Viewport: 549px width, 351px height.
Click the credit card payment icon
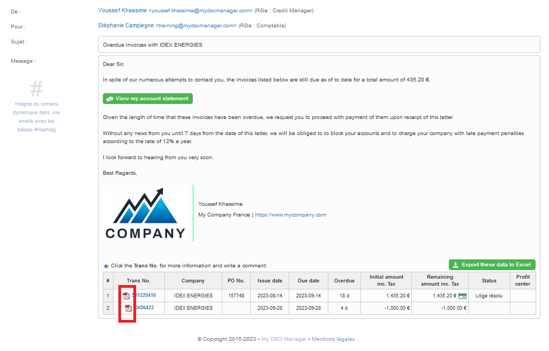pyautogui.click(x=462, y=296)
